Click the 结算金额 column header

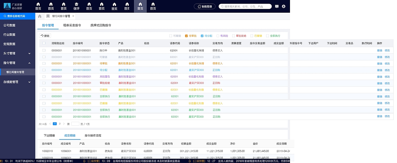[x=186, y=144]
